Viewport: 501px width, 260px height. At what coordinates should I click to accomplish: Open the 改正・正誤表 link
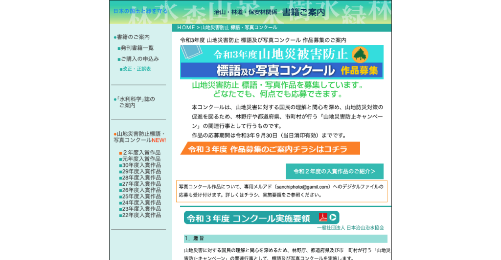[x=137, y=69]
